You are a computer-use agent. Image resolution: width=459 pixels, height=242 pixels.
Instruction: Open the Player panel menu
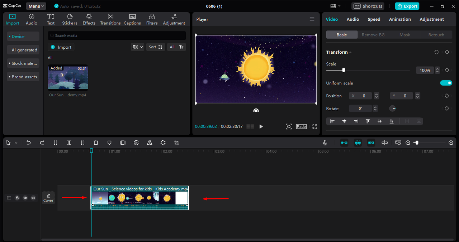tap(312, 19)
